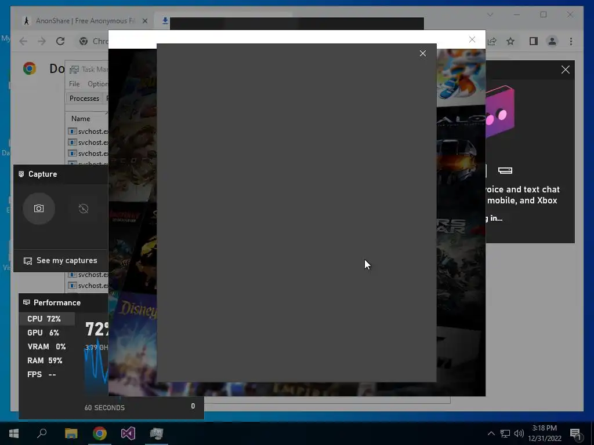
Task: Open Visual Studio from the taskbar
Action: [x=128, y=433]
